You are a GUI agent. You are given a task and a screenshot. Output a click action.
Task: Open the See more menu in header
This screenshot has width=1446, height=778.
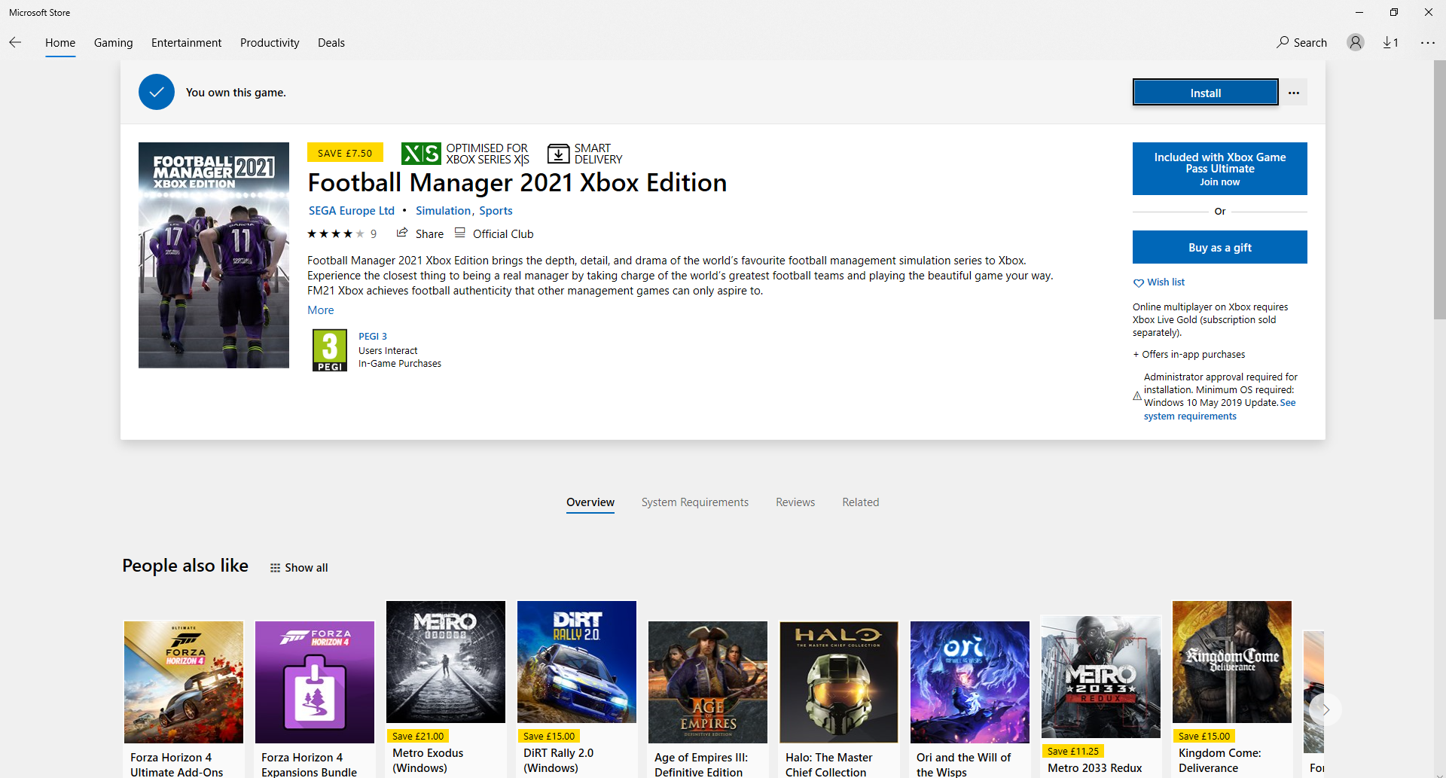(1428, 42)
